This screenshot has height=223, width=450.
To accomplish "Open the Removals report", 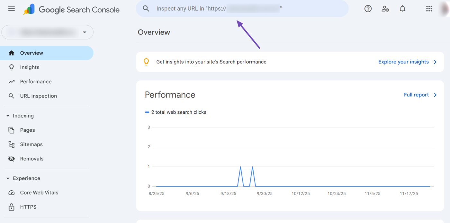I will click(32, 158).
